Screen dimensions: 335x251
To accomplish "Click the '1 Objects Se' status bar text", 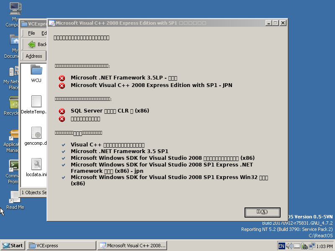I will [34, 192].
